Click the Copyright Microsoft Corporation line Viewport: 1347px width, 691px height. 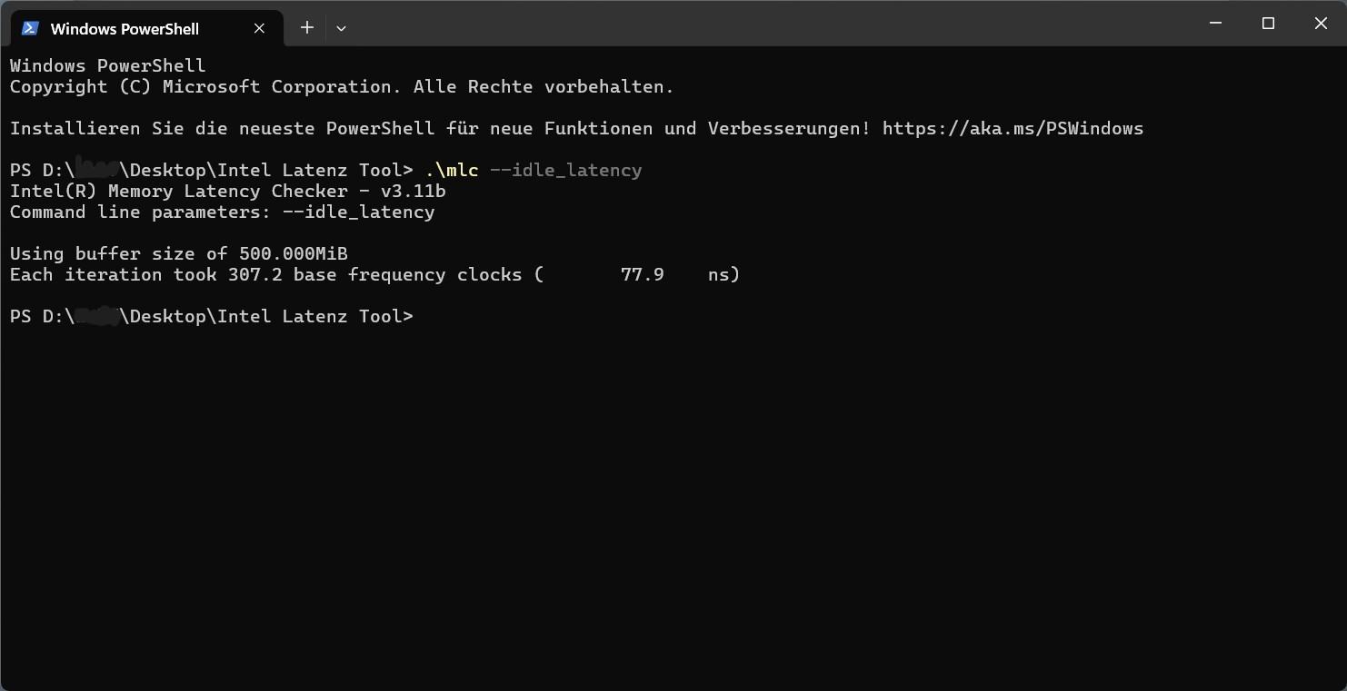(341, 87)
